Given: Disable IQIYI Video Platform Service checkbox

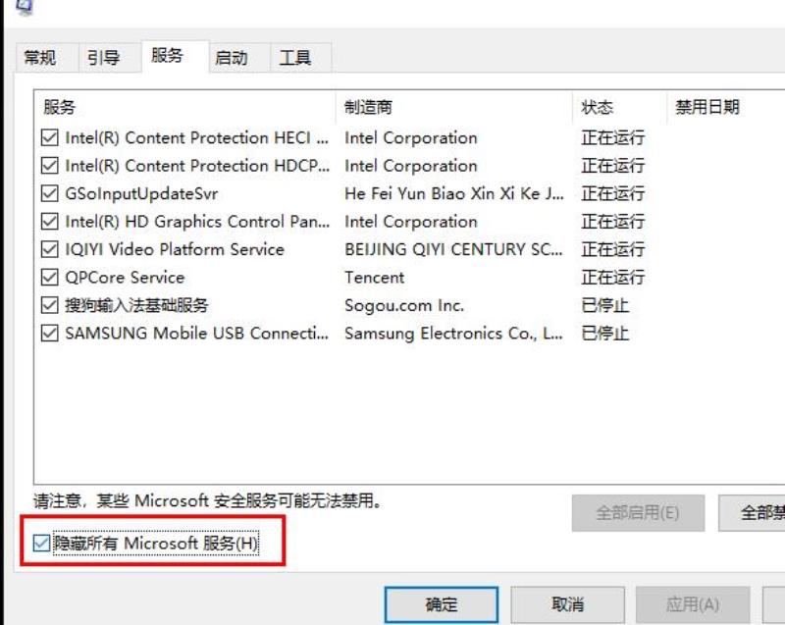Looking at the screenshot, I should pyautogui.click(x=49, y=249).
